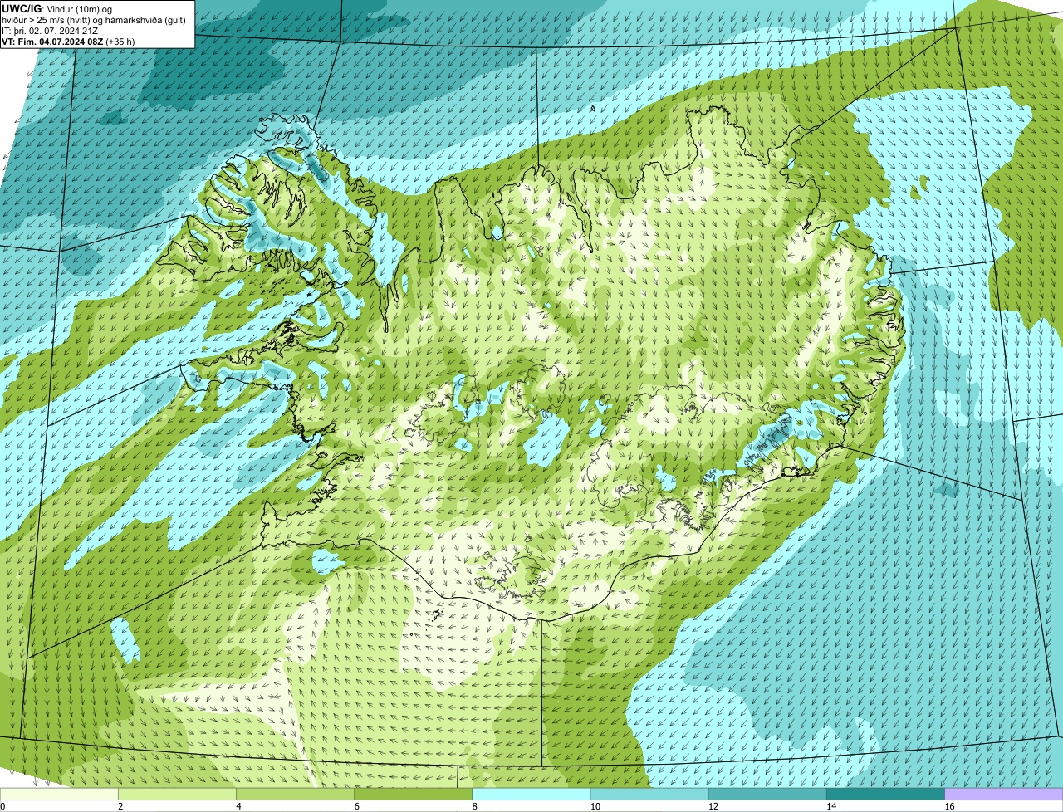1063x812 pixels.
Task: Click the lavender swatch above 16 m/s
Action: 1004,794
